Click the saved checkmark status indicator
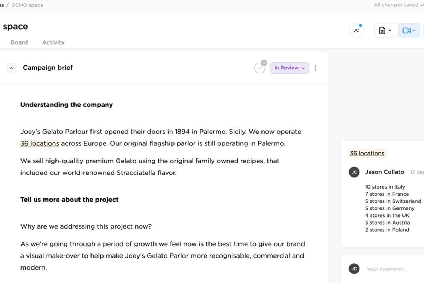Screen dimensions: 424x283 click(x=422, y=5)
